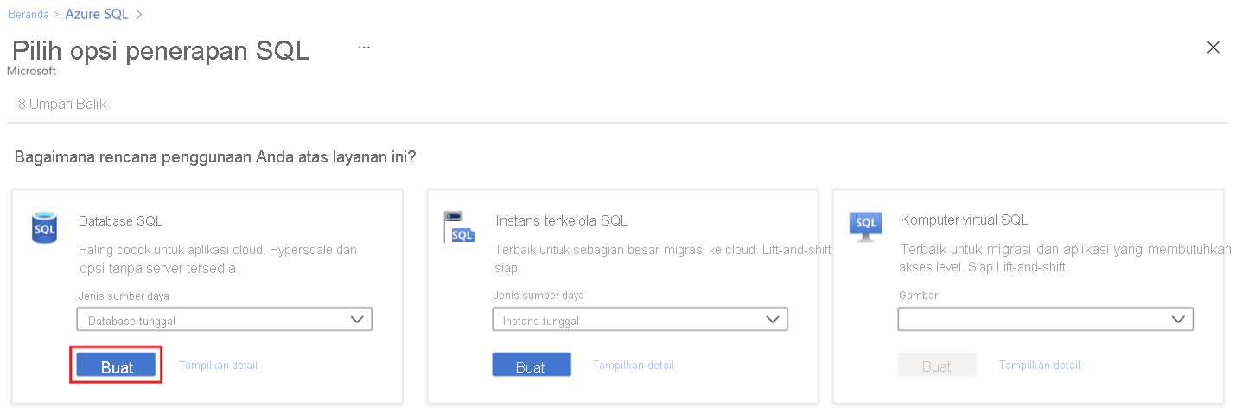Select the Database SQL card title
The height and width of the screenshot is (414, 1236).
point(120,221)
